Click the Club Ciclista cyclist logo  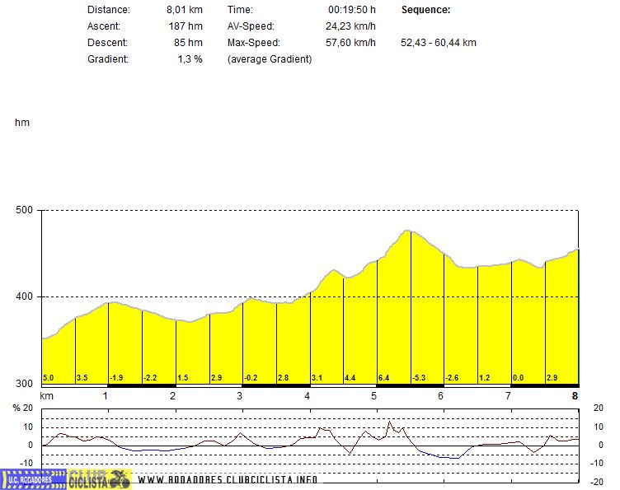[99, 478]
